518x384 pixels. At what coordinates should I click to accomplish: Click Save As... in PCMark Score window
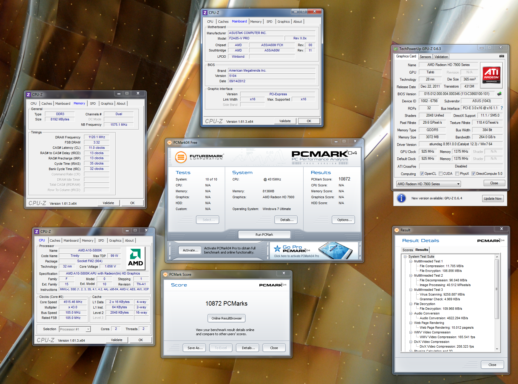tap(195, 348)
